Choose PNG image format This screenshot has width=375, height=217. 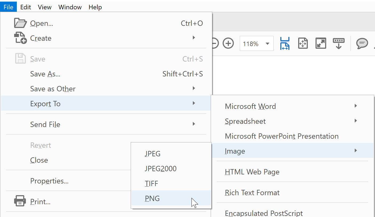[x=171, y=198]
